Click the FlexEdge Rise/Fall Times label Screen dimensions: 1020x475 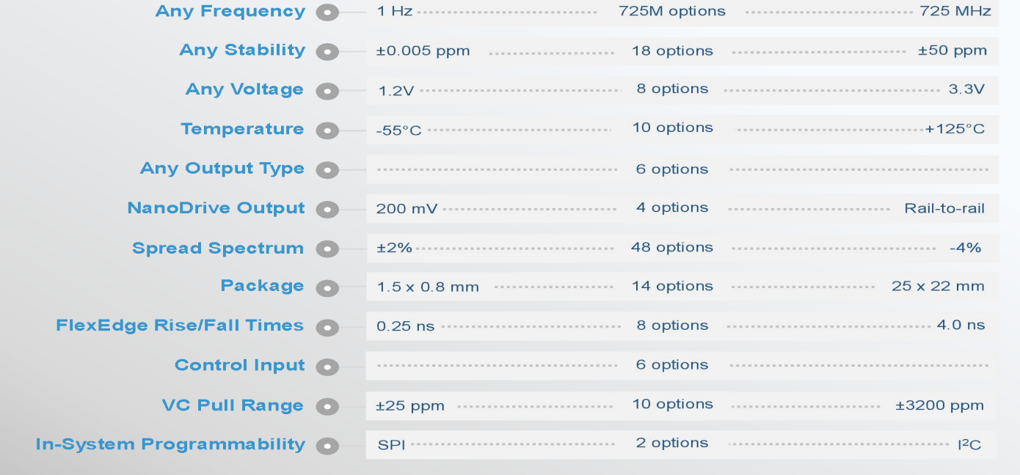pyautogui.click(x=180, y=325)
